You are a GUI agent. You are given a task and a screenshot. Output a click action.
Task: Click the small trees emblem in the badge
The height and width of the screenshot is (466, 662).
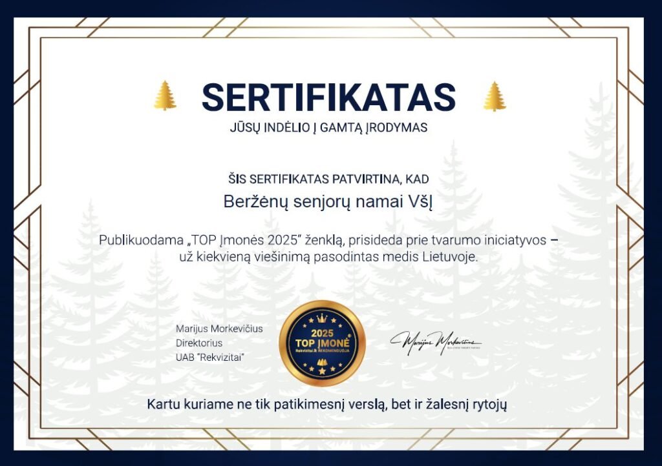point(321,363)
